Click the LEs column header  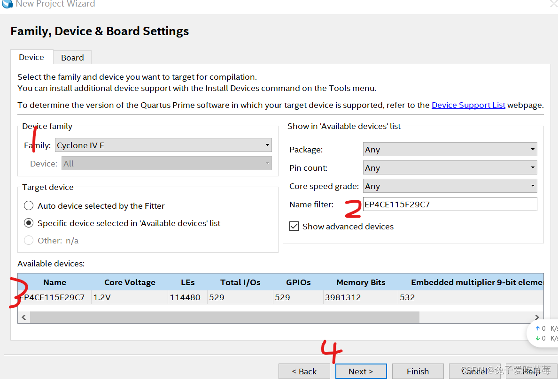[187, 282]
